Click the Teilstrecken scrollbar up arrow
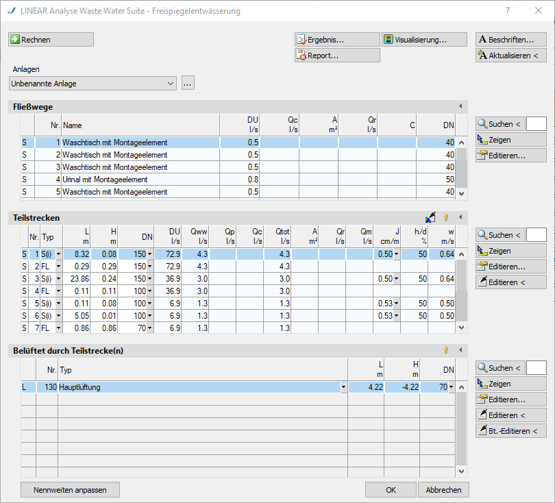Image resolution: width=555 pixels, height=503 pixels. coord(461,254)
